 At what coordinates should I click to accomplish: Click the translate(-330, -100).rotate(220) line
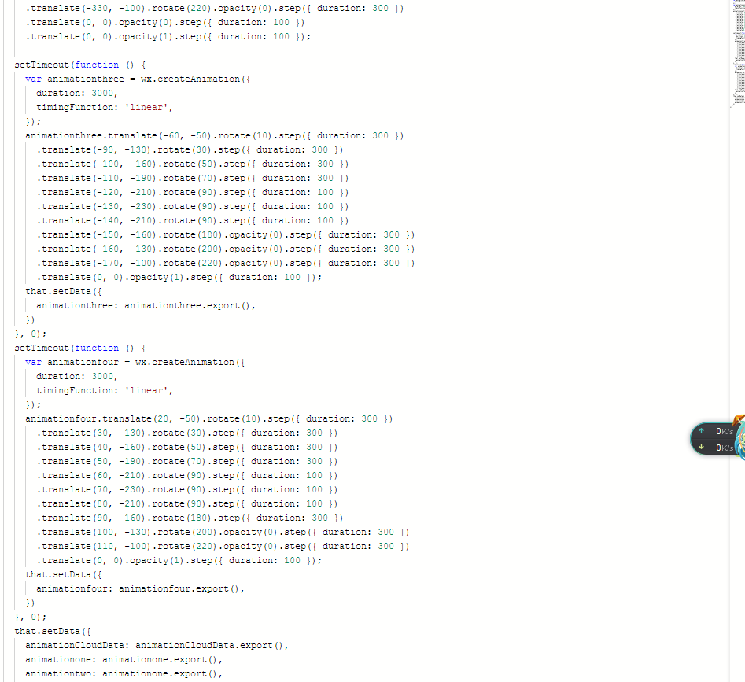(x=214, y=8)
